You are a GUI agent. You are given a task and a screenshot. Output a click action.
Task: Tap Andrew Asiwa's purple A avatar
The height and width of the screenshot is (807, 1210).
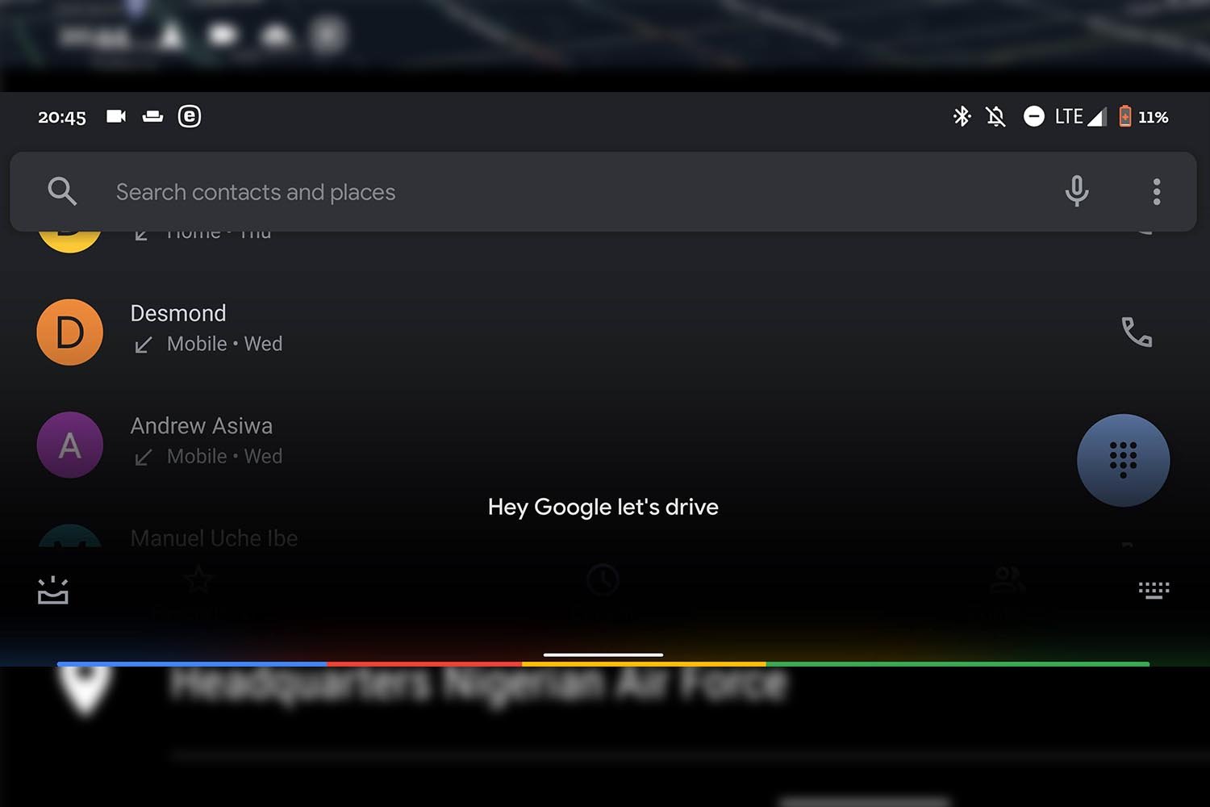[70, 445]
